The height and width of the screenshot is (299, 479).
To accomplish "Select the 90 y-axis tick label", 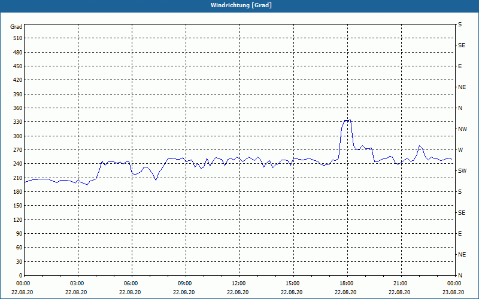I will coord(19,234).
